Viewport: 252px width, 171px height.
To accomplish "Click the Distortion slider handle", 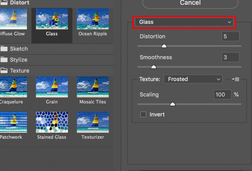I will [x=164, y=46].
